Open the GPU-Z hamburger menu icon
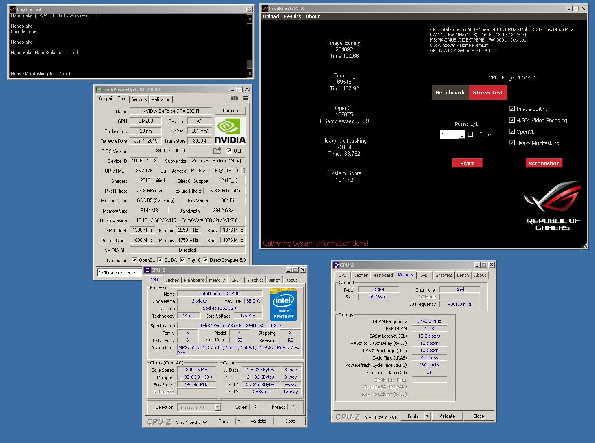 246,99
